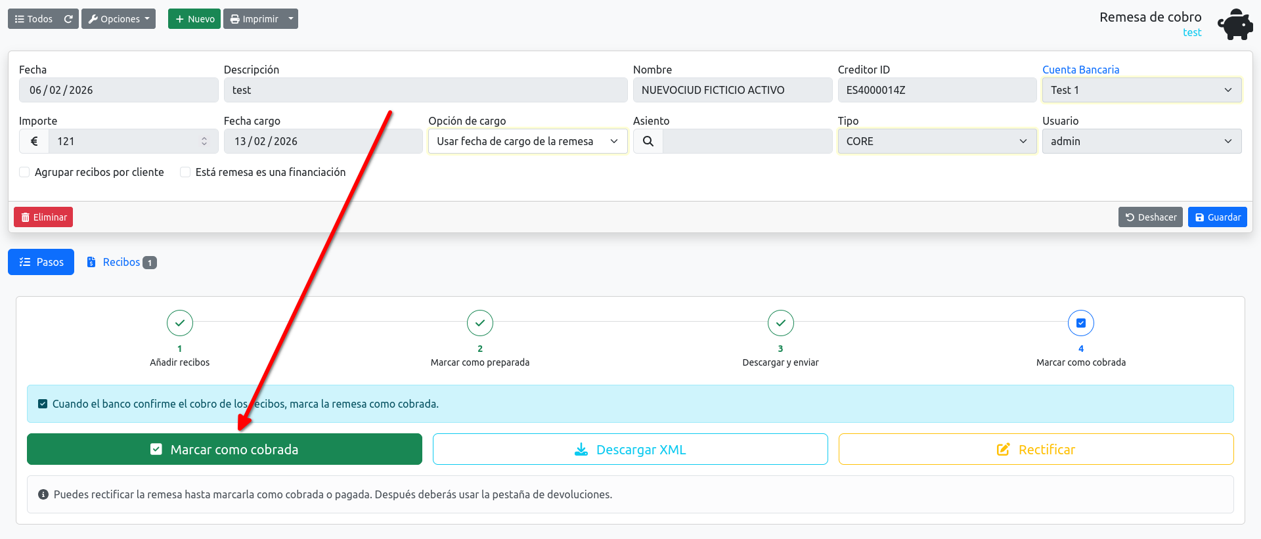Screen dimensions: 1261x539
Task: Toggle Está remesa es una financiación checkbox
Action: (x=185, y=172)
